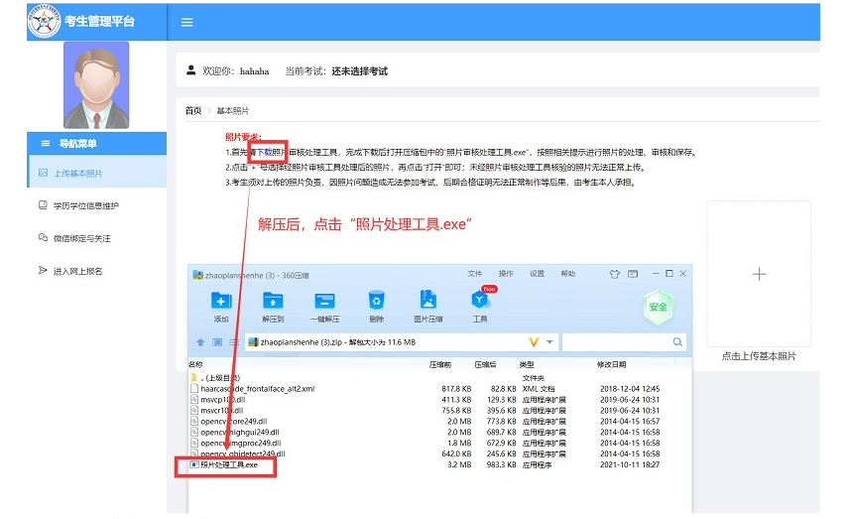Select the opencv_imgproc249.dll file row

click(x=439, y=443)
